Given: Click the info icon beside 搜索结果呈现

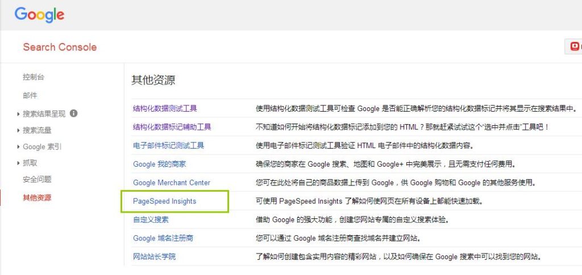Looking at the screenshot, I should (73, 113).
